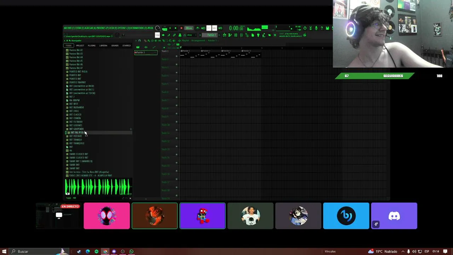Viewport: 453px width, 255px height.
Task: Open the mixer icon
Action: (241, 35)
